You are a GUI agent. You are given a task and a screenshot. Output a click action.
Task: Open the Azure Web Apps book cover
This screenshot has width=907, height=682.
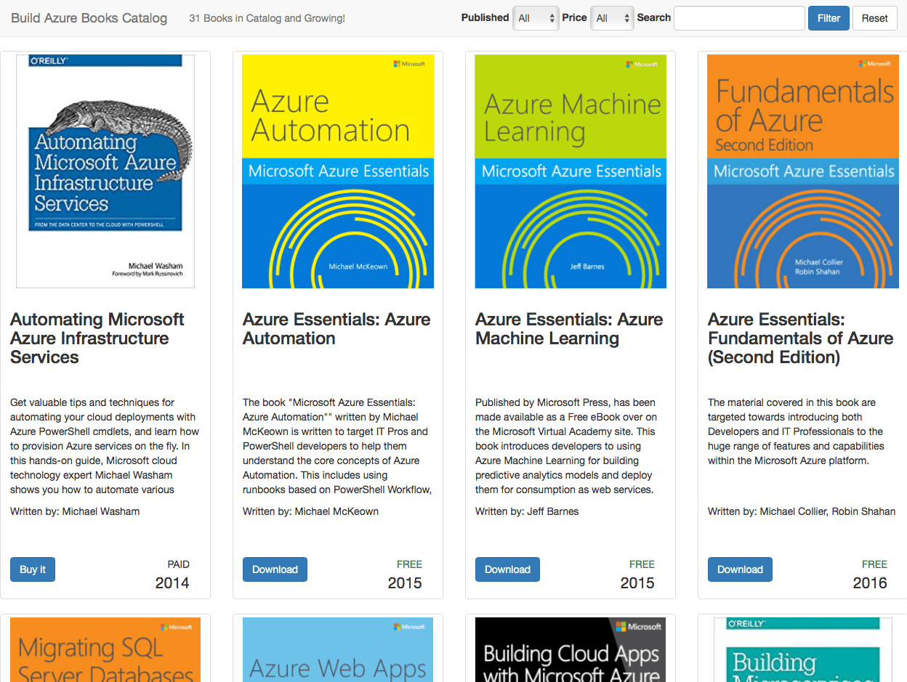pyautogui.click(x=338, y=649)
